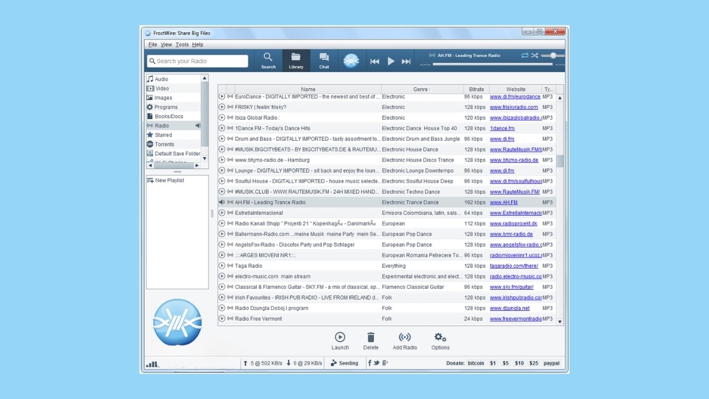Donate $5
Image resolution: width=709 pixels, height=399 pixels.
click(505, 364)
